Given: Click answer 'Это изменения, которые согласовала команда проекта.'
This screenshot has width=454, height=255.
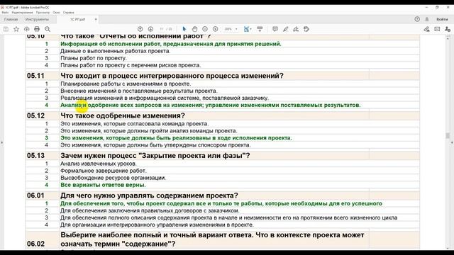Looking at the screenshot, I should [134, 124].
